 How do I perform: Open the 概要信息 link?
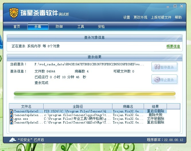point(173,46)
